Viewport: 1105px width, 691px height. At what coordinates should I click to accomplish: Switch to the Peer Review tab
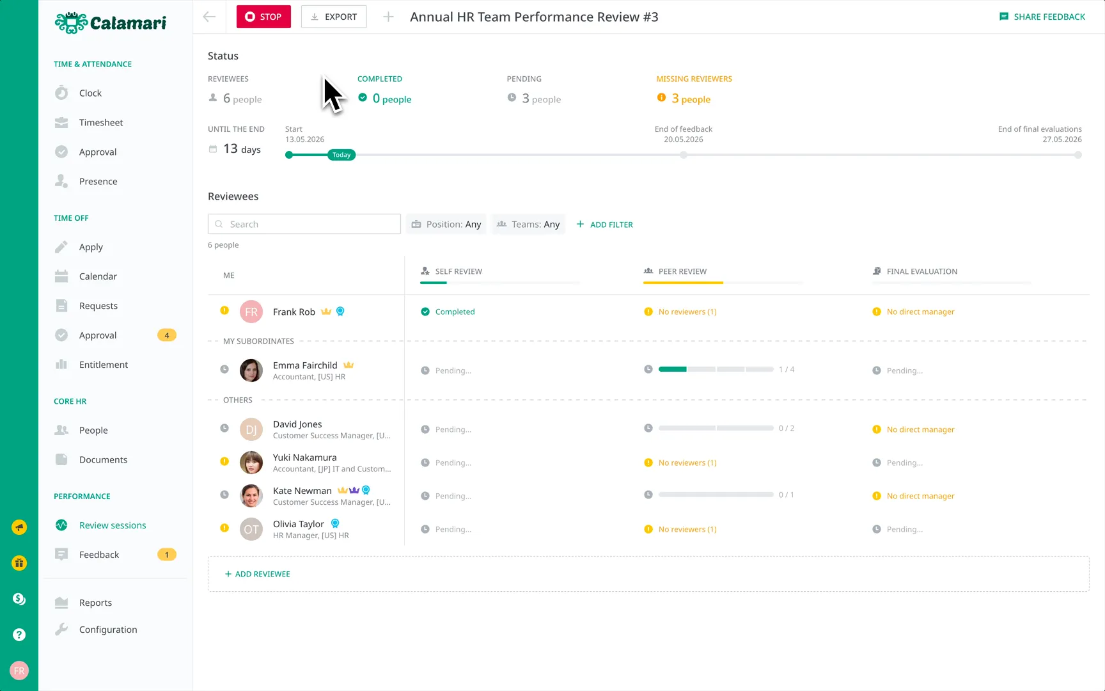683,271
